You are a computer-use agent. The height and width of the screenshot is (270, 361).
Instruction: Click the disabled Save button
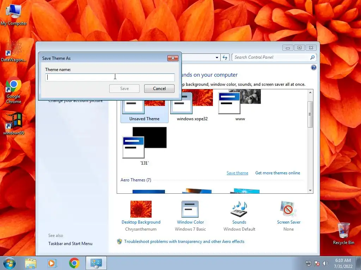pyautogui.click(x=124, y=89)
